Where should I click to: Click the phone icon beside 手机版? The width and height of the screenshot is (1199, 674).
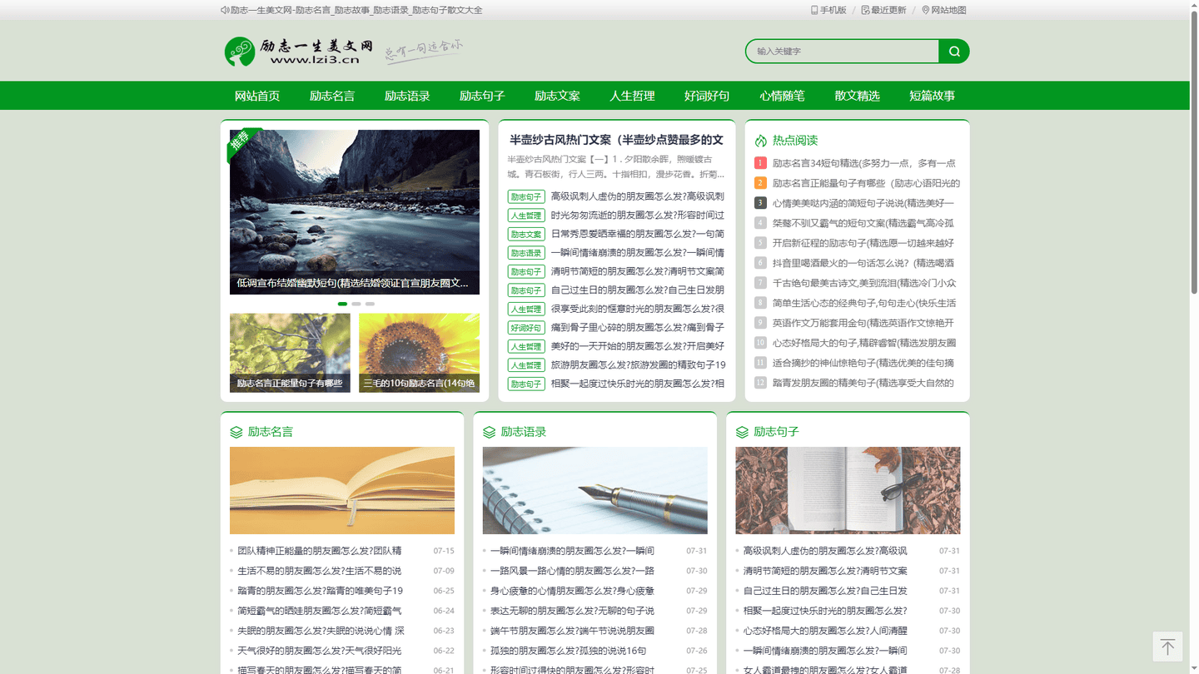(x=814, y=10)
